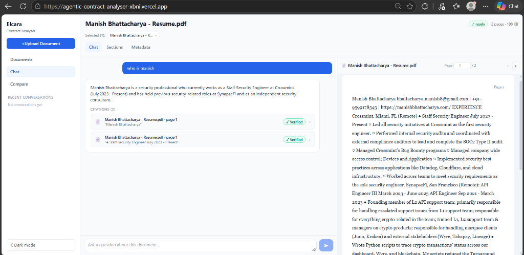Click the "No conversations yet" text

tap(25, 104)
